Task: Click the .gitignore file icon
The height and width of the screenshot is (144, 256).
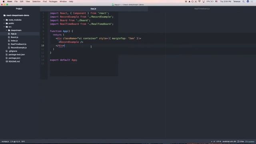Action: [x=7, y=51]
